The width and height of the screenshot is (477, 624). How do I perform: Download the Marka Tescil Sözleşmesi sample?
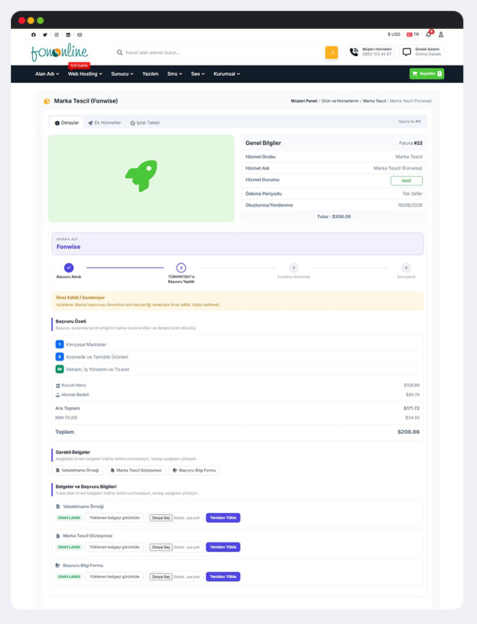(136, 470)
